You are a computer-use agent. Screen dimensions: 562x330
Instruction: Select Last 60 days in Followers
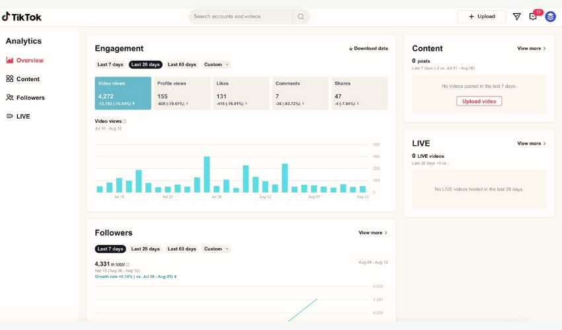tap(182, 249)
